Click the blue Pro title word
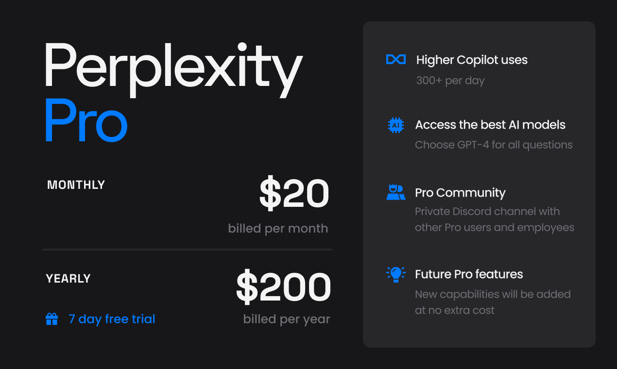 86,120
